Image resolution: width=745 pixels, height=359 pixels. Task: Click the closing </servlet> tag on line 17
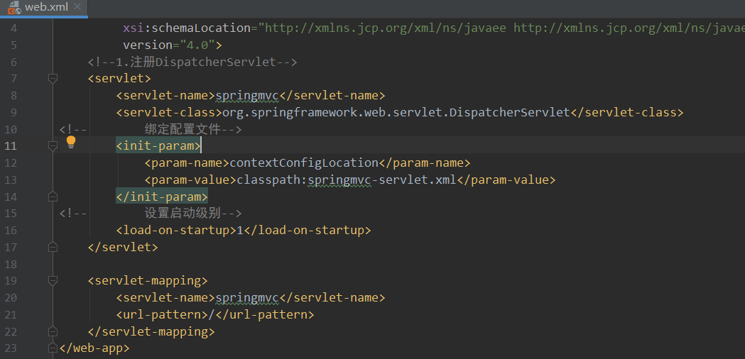tap(123, 247)
